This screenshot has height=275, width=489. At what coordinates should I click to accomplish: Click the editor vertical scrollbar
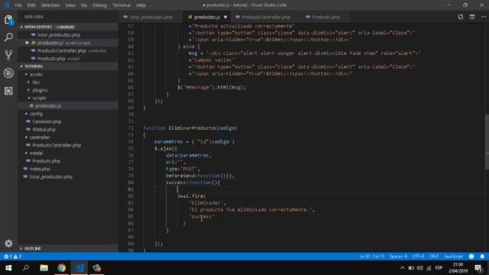pos(487,142)
